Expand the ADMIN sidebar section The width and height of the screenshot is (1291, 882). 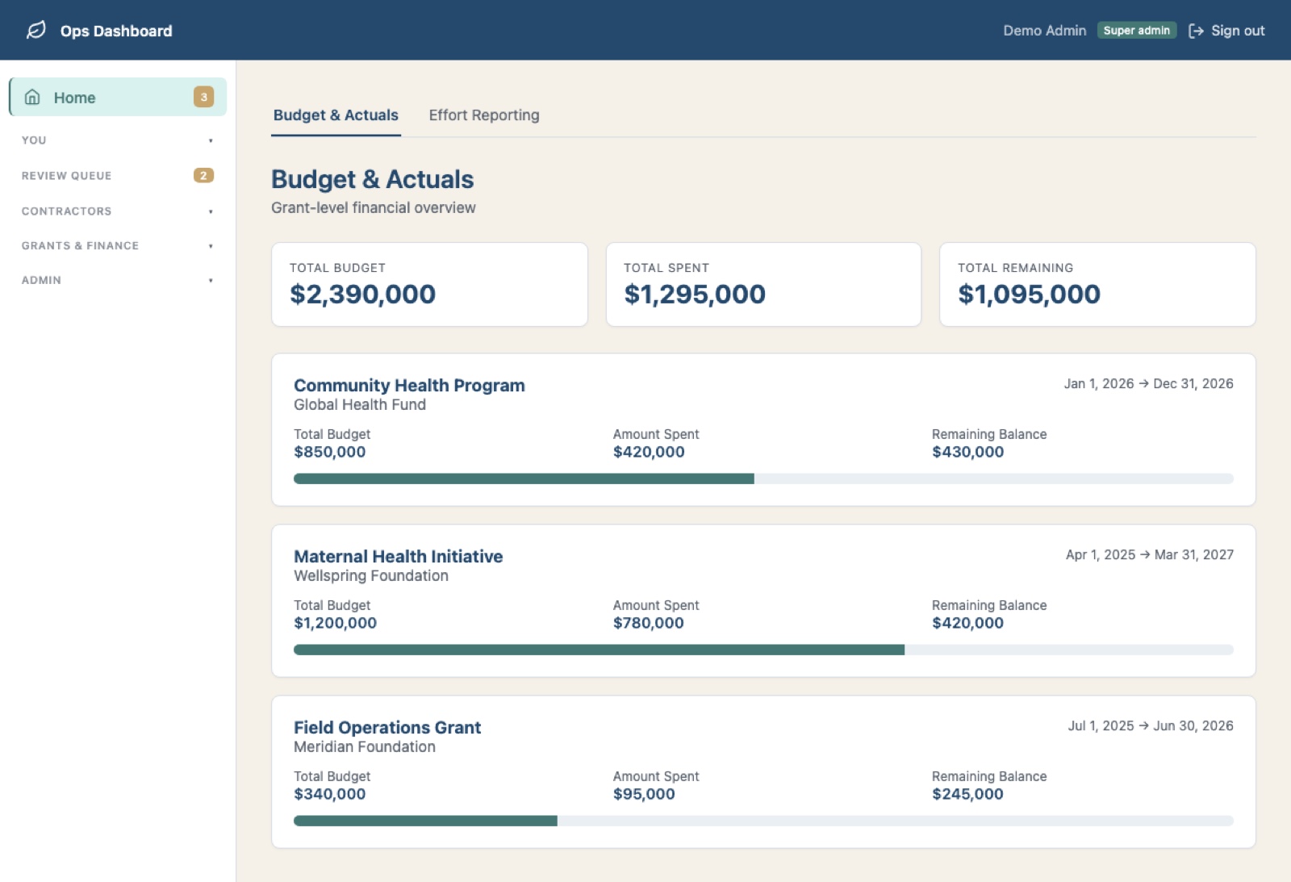pos(118,280)
